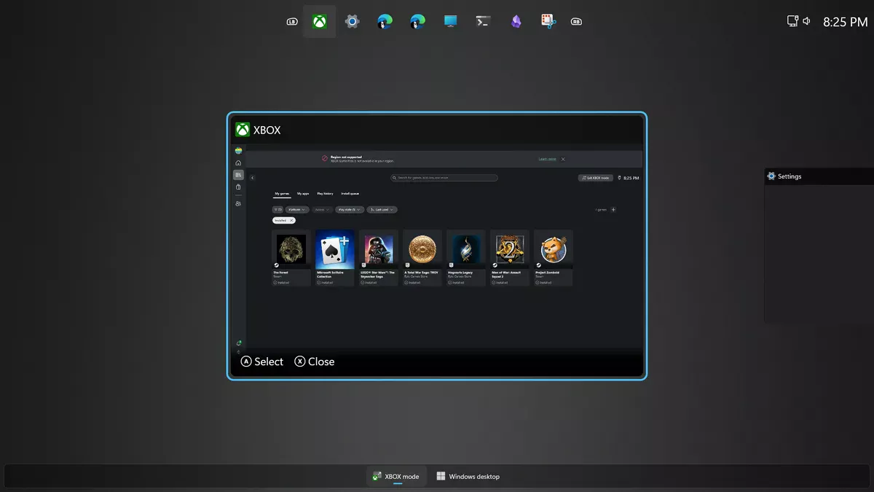This screenshot has width=874, height=492.
Task: Switch to XBOX mode in bottom bar
Action: tap(396, 477)
